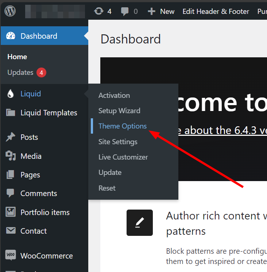
Task: Choose Setup Wizard in Liquid submenu
Action: (x=119, y=111)
